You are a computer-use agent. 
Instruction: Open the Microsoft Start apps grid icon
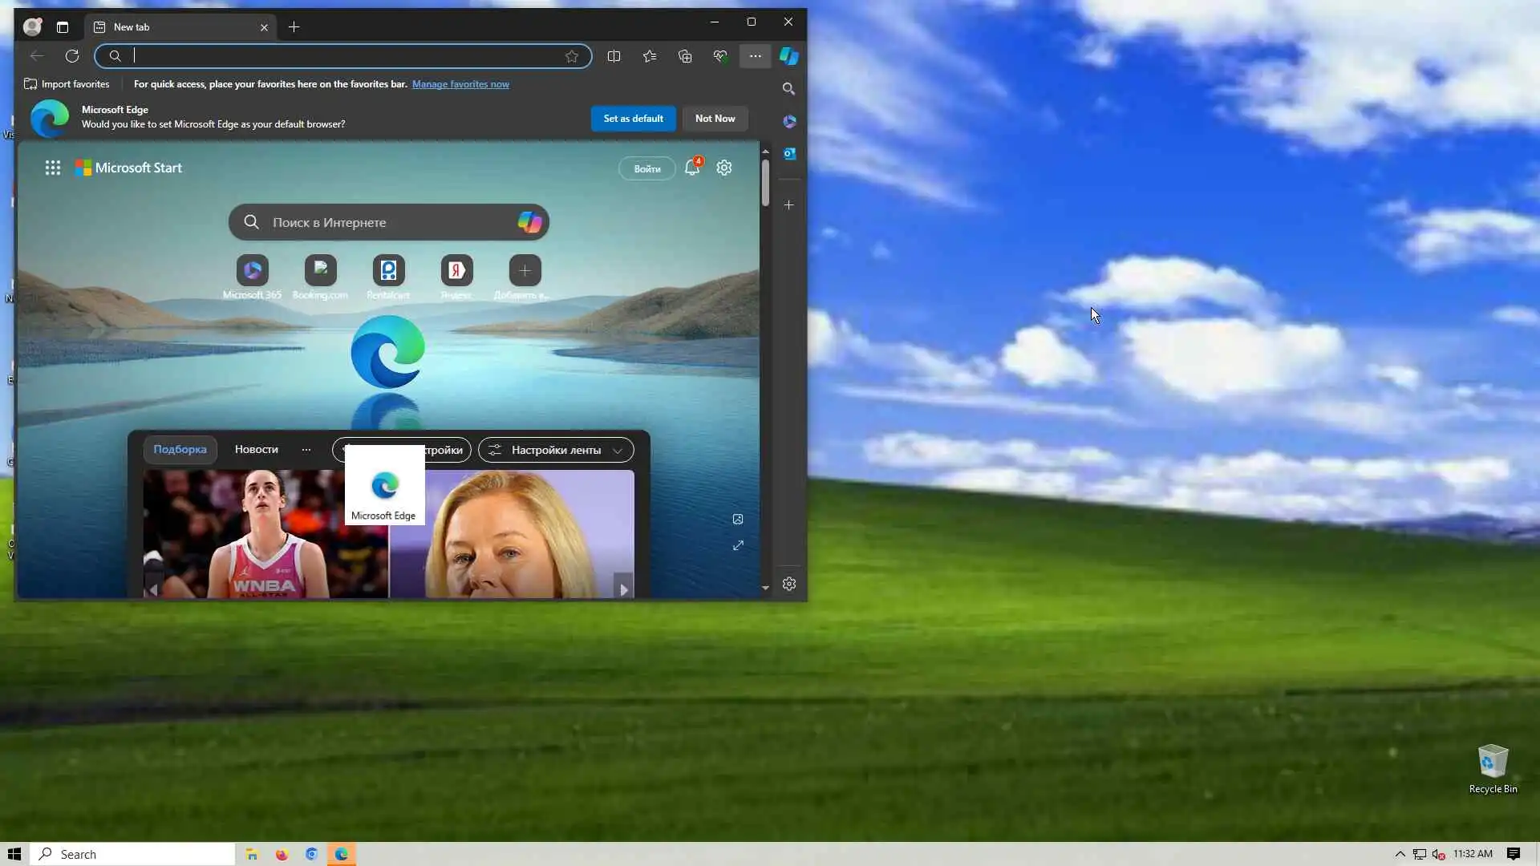pos(53,168)
